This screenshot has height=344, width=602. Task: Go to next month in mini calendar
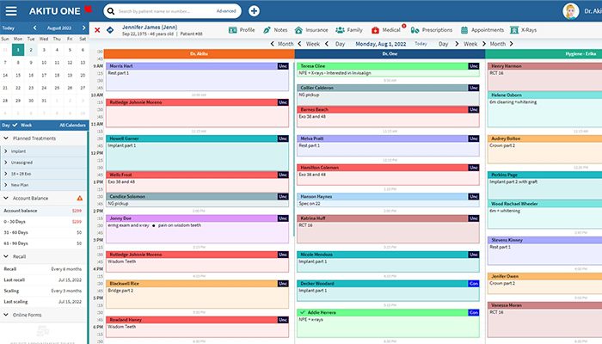click(83, 28)
